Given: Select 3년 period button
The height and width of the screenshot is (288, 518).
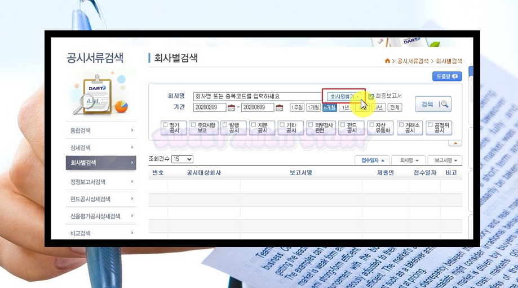Looking at the screenshot, I should (379, 107).
